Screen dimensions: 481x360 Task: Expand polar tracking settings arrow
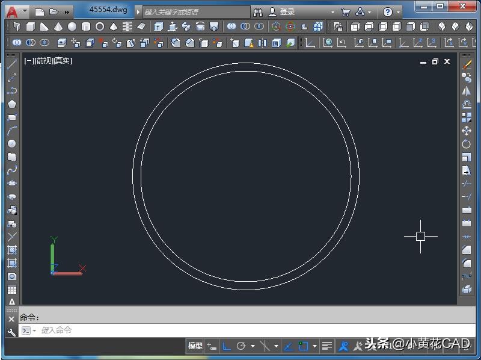(x=253, y=346)
